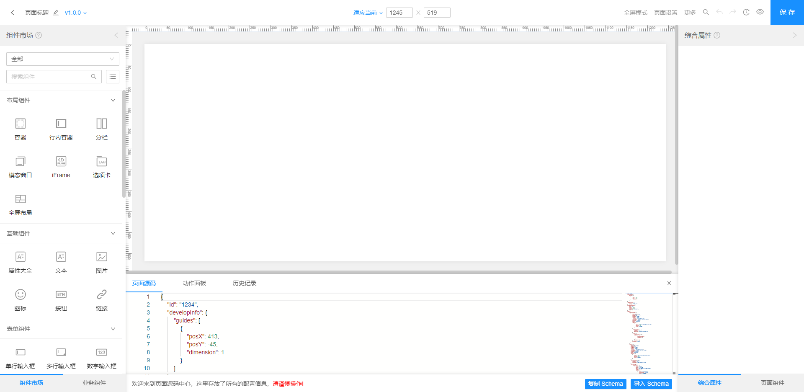The width and height of the screenshot is (804, 392).
Task: Select the iFrame component
Action: (x=61, y=167)
